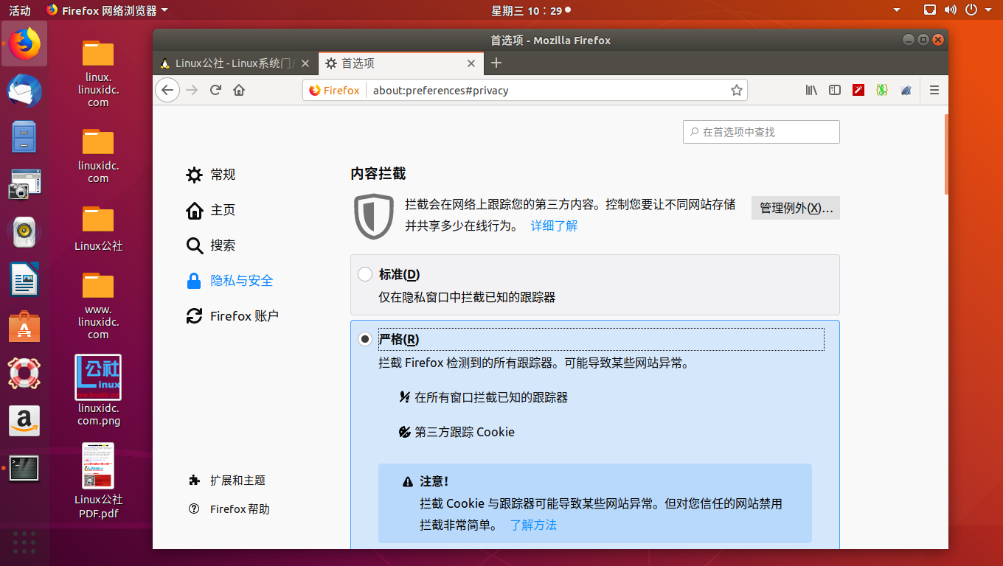Open the Firefox home page button
Screen dimensions: 1003x566
[239, 90]
